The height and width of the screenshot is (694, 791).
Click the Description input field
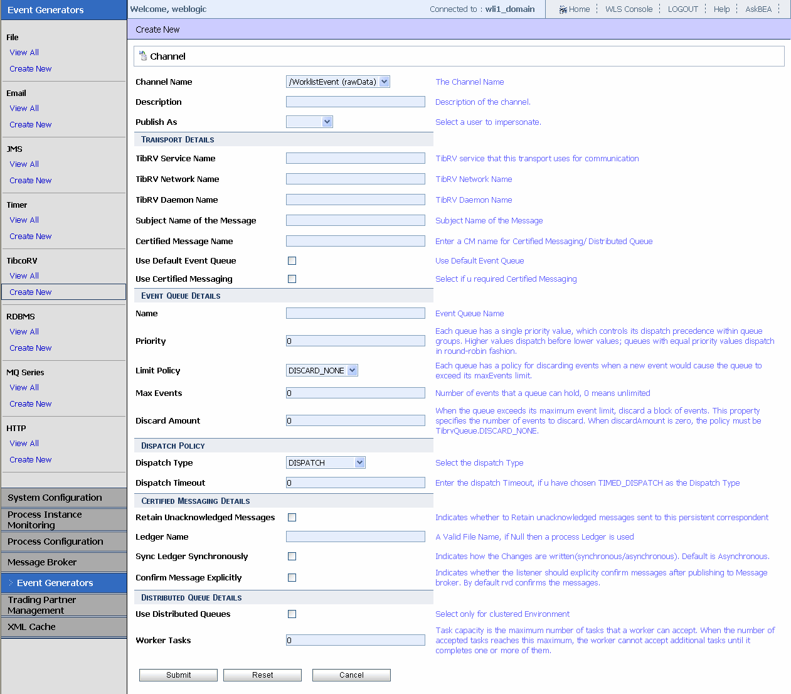coord(356,102)
